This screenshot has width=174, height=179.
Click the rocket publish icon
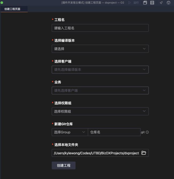(161, 3)
